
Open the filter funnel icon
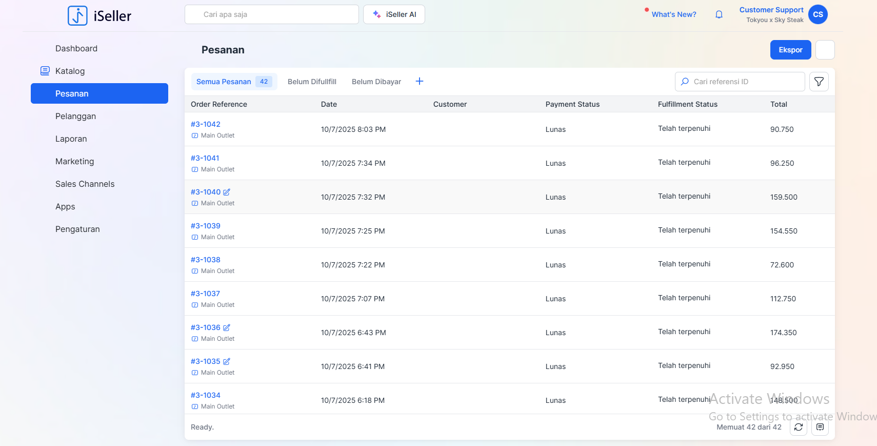pos(819,82)
